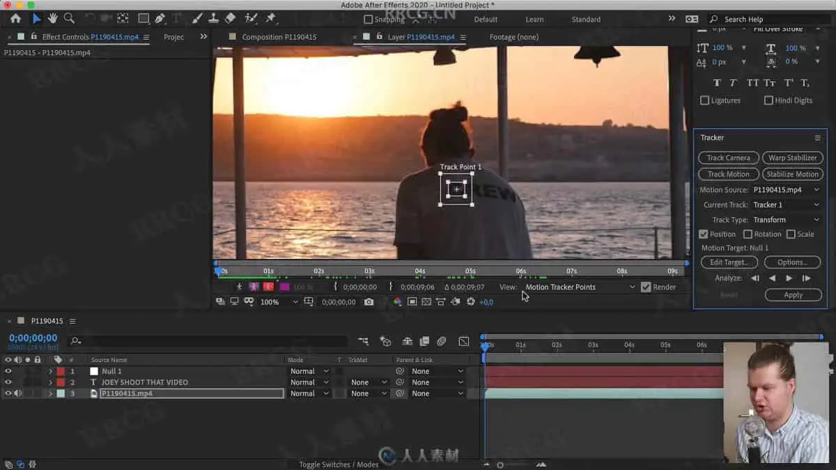836x470 pixels.
Task: Select the Zoom magnifier tool
Action: tap(69, 19)
